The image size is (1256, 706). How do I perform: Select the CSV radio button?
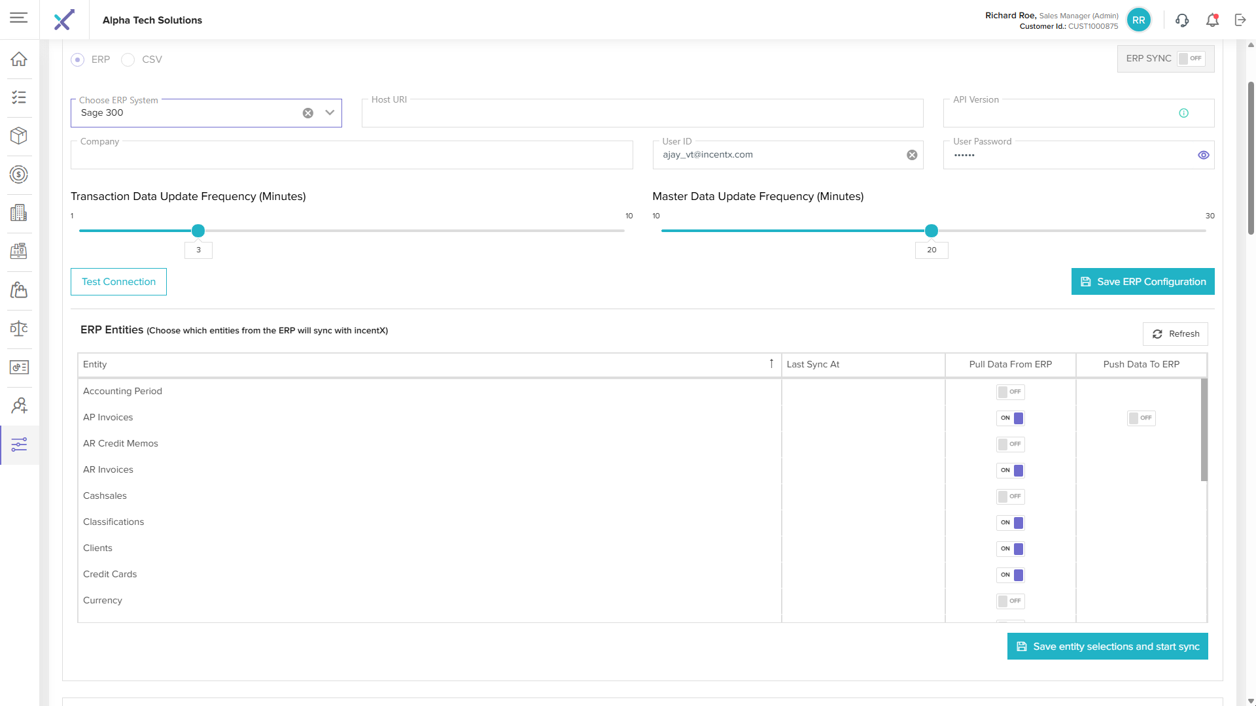pyautogui.click(x=128, y=59)
